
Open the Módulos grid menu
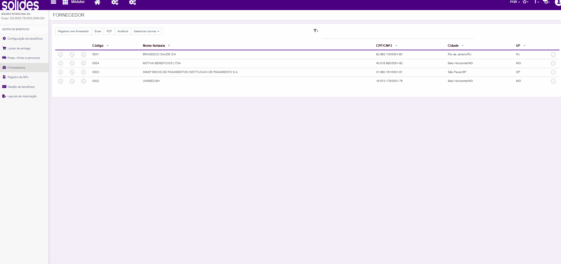(74, 2)
